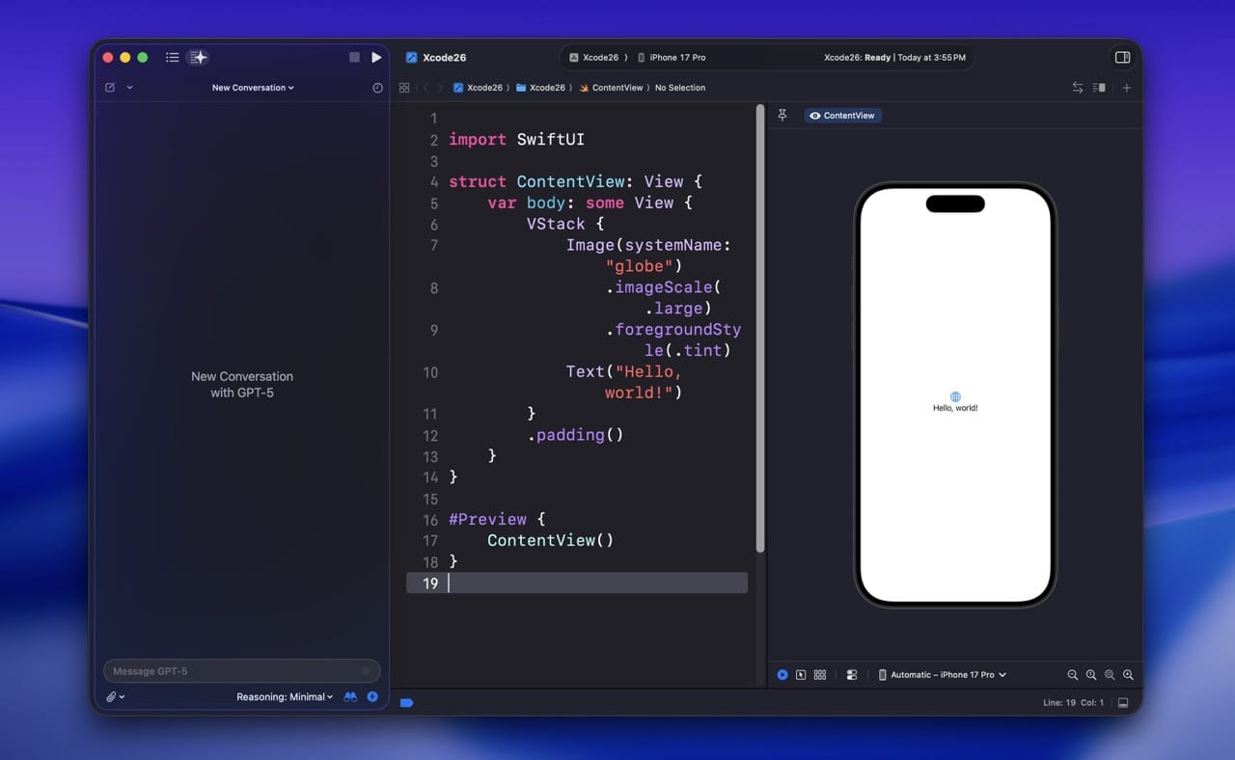Screen dimensions: 1235x760
Task: Click the code review arrows icon
Action: [1078, 88]
